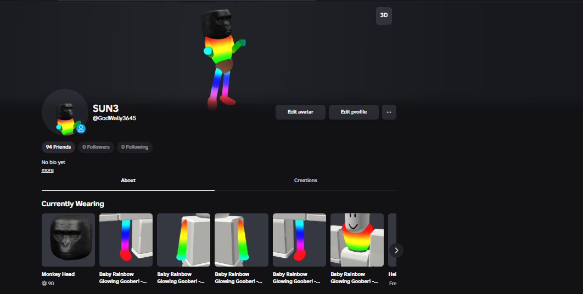This screenshot has height=294, width=583.
Task: Click the blue profile badge on avatar picture
Action: 81,129
